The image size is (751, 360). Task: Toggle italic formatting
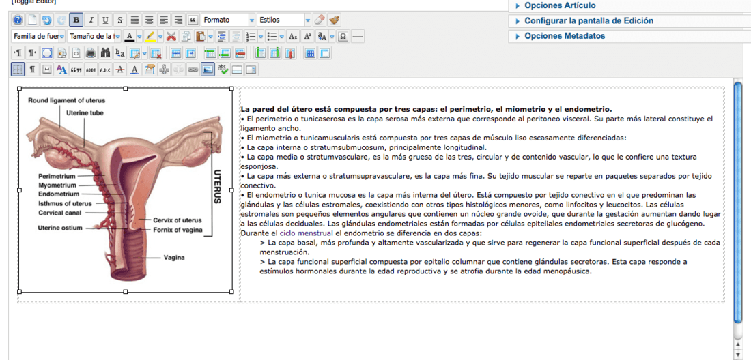91,20
